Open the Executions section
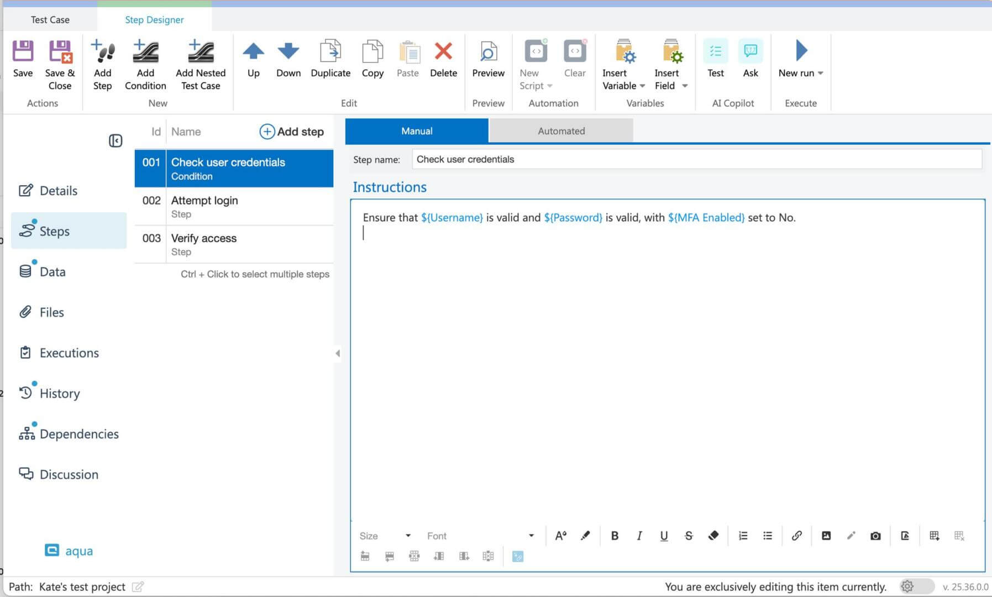The image size is (992, 597). (x=69, y=353)
